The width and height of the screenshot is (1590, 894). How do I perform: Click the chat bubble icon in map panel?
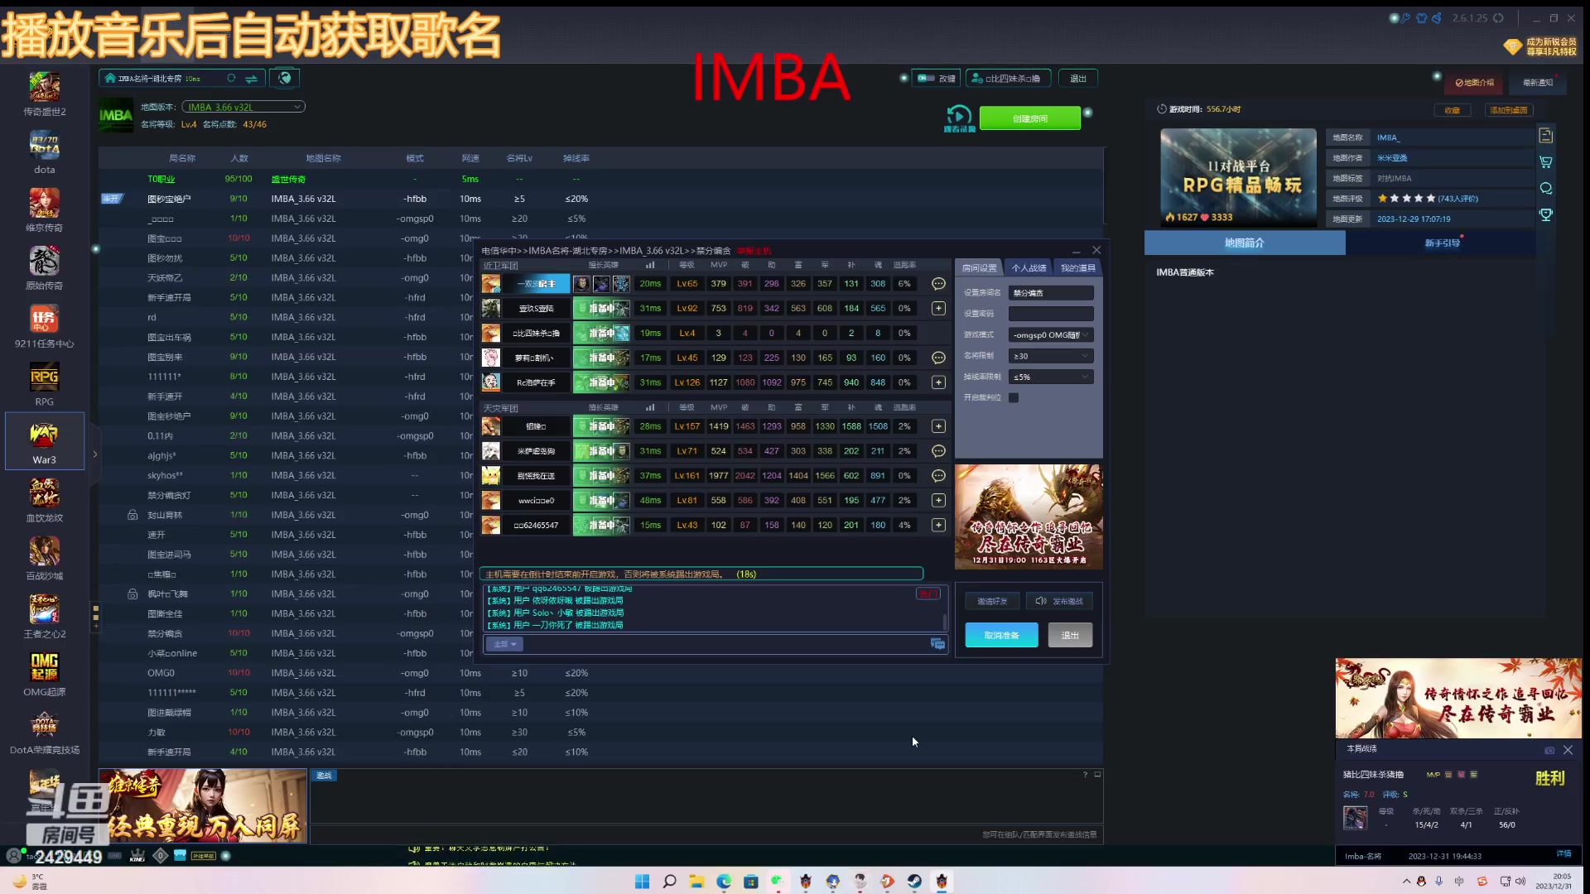(1545, 189)
